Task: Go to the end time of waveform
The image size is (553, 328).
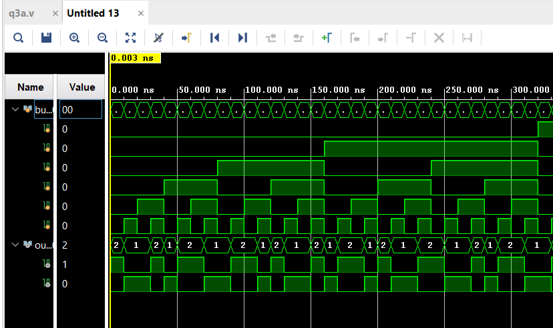Action: (242, 38)
